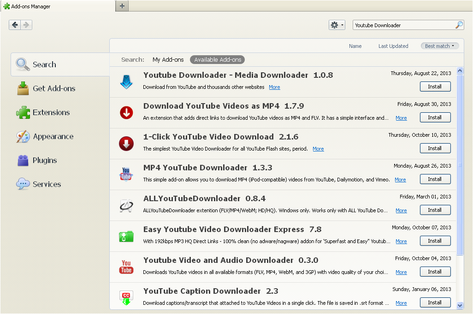Select the Extensions category icon
Image resolution: width=473 pixels, height=314 pixels.
[x=23, y=112]
